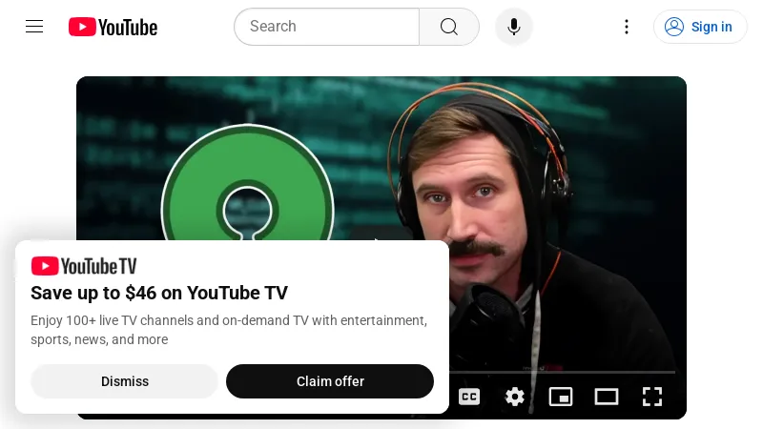Toggle closed captions on the video
This screenshot has width=763, height=429.
tap(469, 397)
